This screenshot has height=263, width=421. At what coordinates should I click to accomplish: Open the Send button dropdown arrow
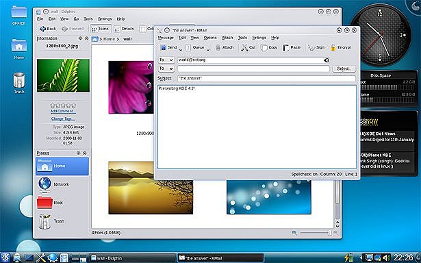(x=181, y=49)
